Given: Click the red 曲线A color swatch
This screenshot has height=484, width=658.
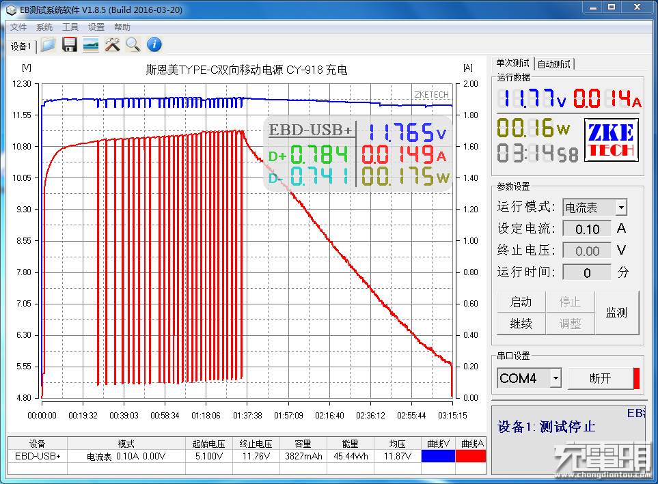Looking at the screenshot, I should (471, 456).
